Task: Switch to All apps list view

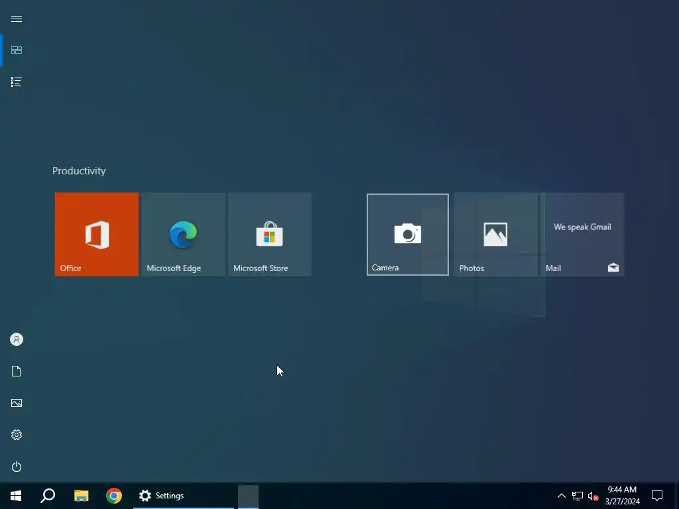Action: [x=17, y=82]
